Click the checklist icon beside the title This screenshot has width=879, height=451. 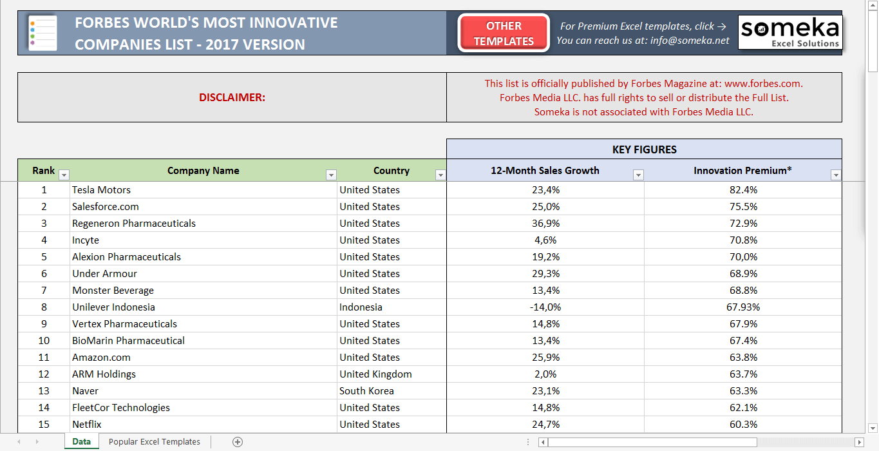[x=43, y=33]
